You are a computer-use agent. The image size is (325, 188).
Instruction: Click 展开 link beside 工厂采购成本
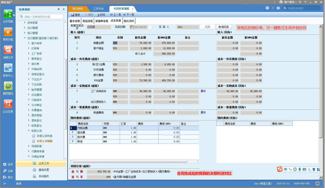[x=203, y=91]
